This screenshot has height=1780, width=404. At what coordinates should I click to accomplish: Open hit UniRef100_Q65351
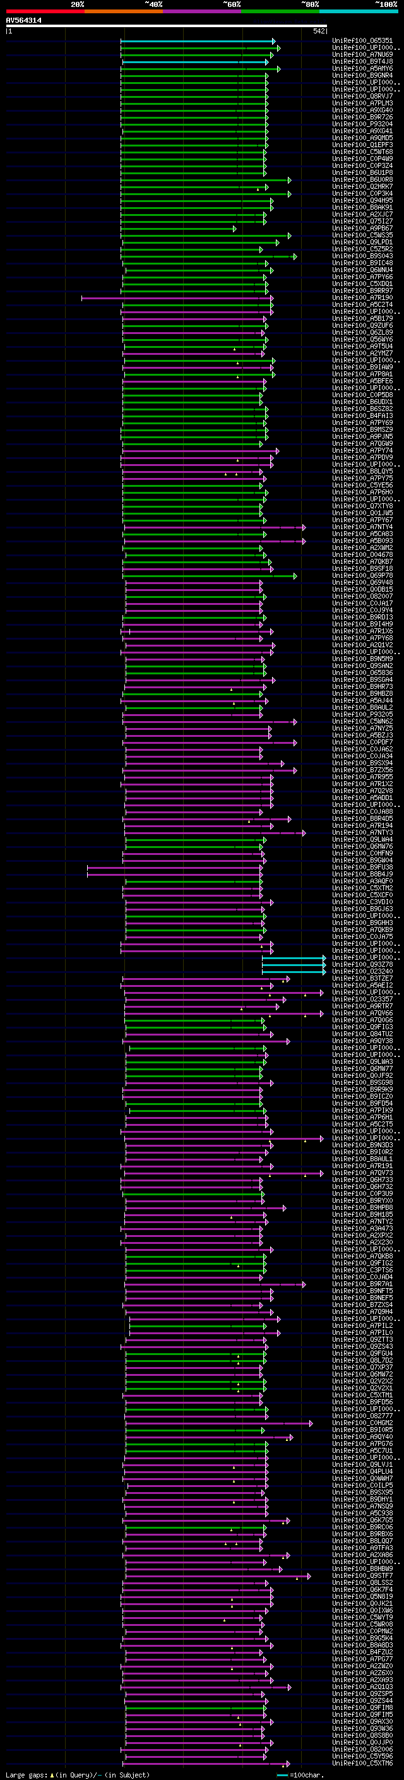tap(362, 41)
